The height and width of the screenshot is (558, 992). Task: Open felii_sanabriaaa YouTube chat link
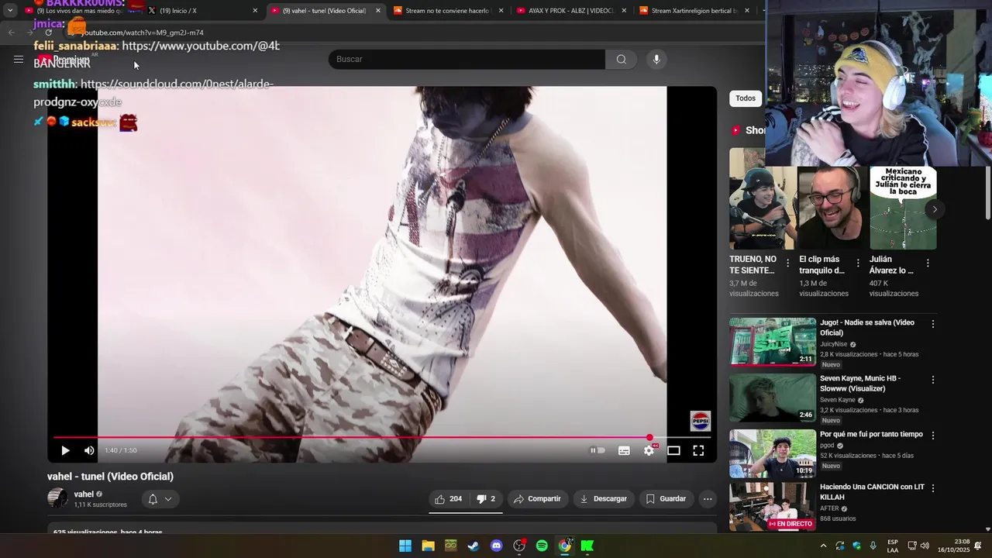coord(201,46)
